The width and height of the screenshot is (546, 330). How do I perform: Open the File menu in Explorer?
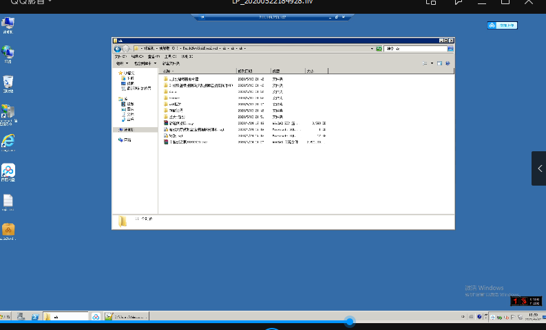(x=120, y=56)
